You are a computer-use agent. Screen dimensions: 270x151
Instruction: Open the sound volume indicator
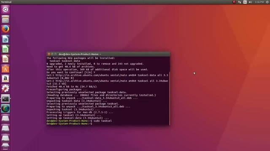point(250,2)
